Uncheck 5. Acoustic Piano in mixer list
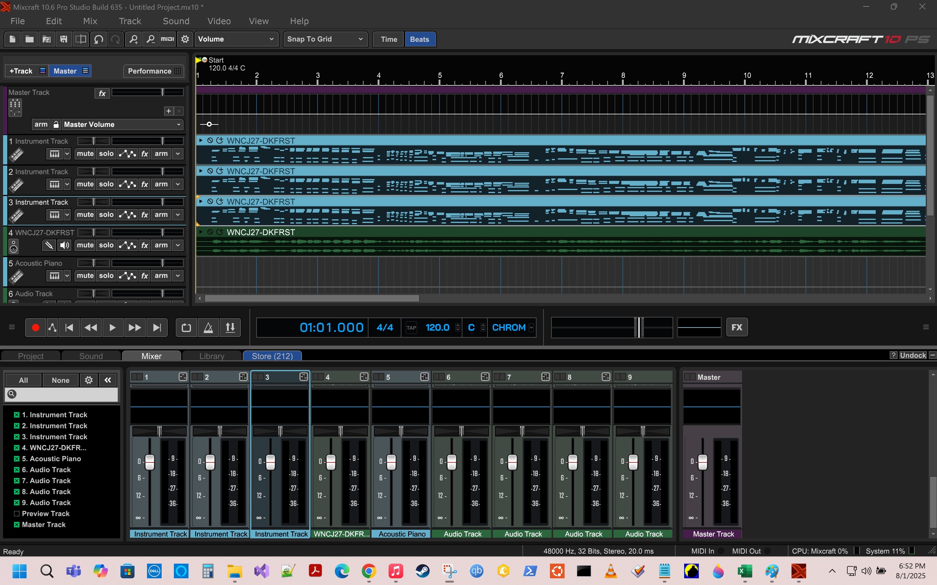The image size is (937, 585). click(x=17, y=458)
